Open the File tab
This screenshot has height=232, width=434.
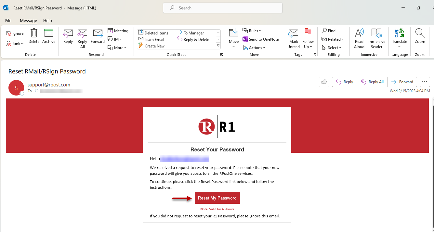[8, 20]
